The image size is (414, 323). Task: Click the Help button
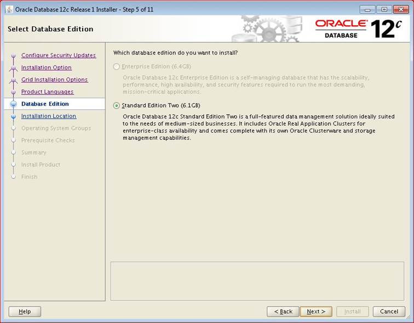[25, 312]
